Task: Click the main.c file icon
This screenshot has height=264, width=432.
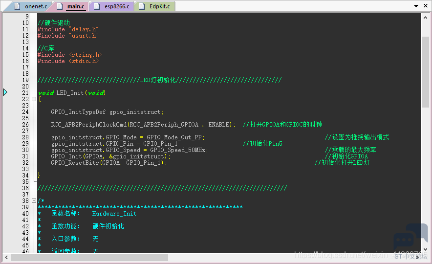Action: click(60, 6)
